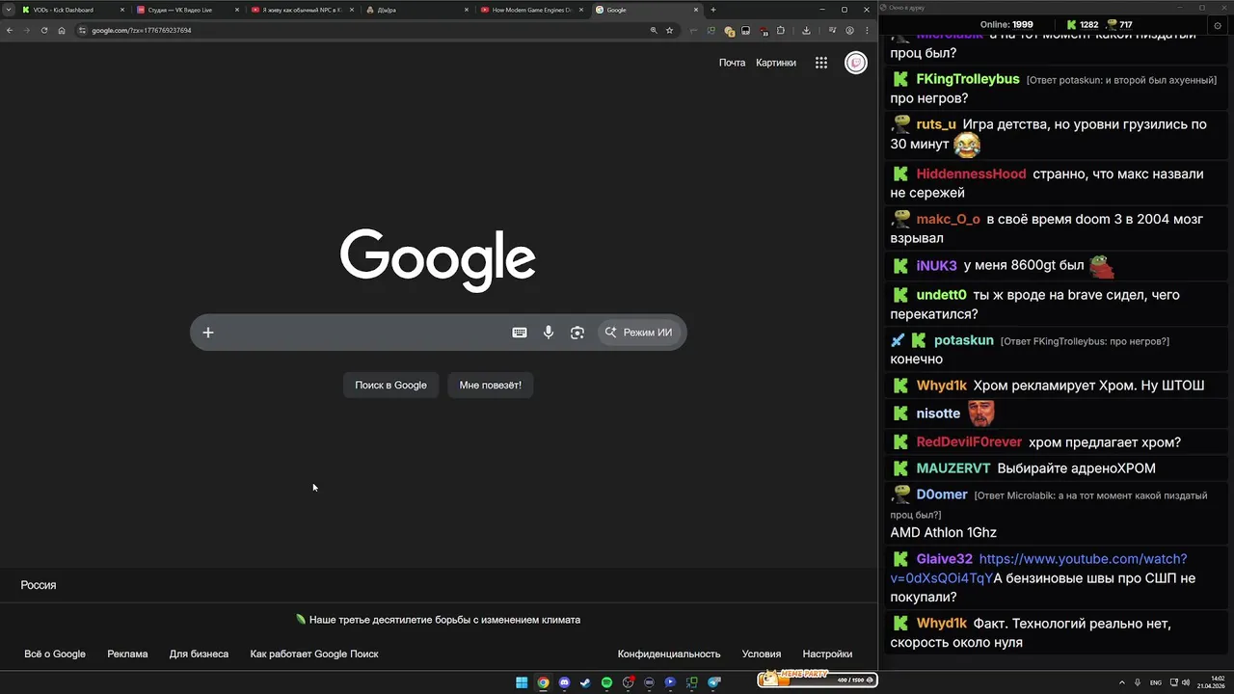Click the RedDevilF0rever username in chat
The width and height of the screenshot is (1234, 694).
[969, 442]
